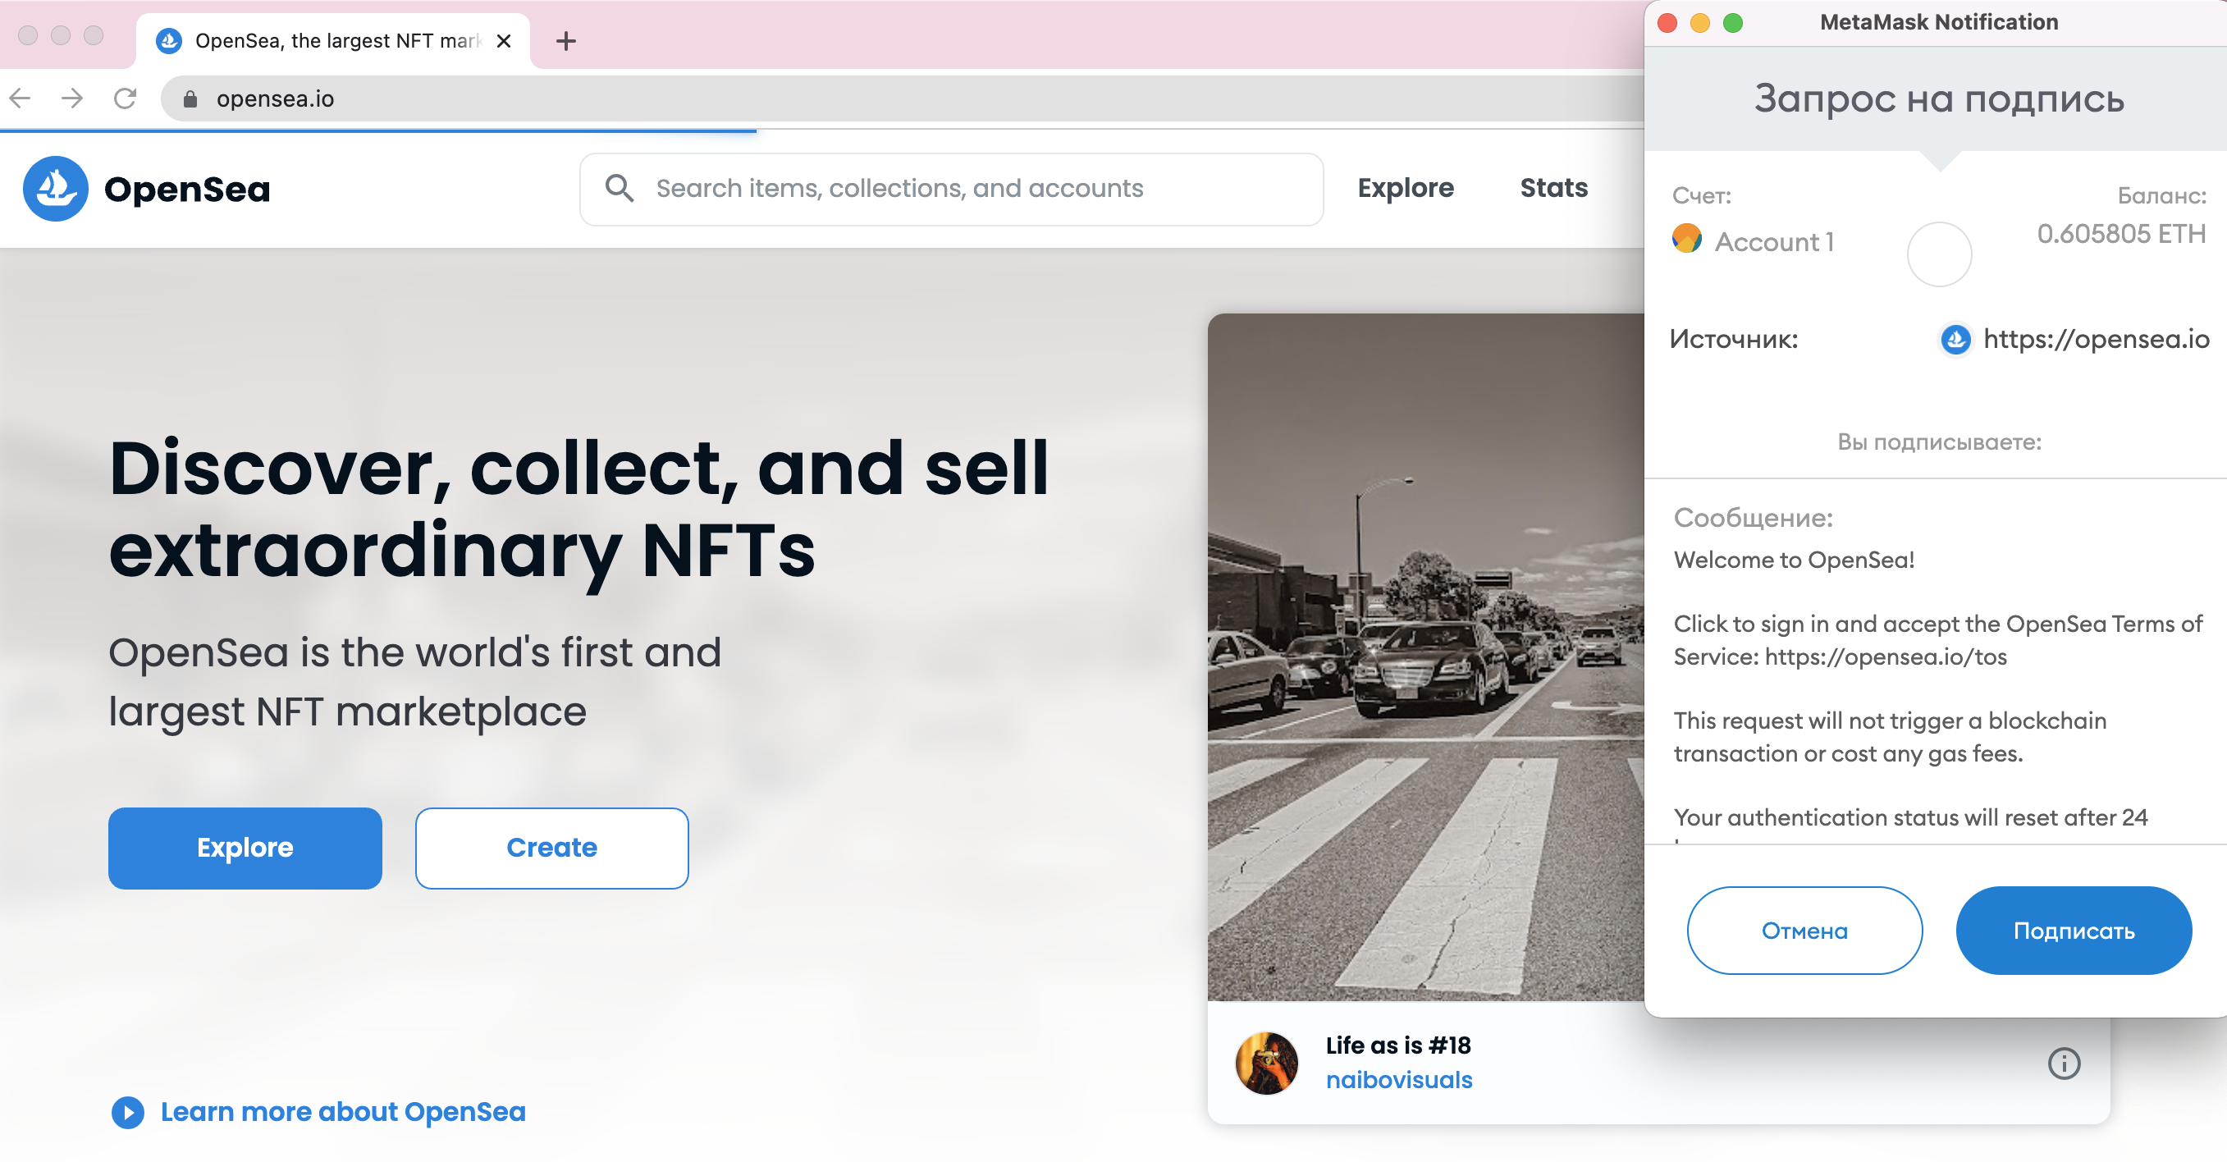Focus the search items, collections, accounts field

[951, 189]
